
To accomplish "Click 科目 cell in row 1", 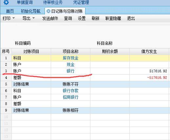I will pos(31,58).
